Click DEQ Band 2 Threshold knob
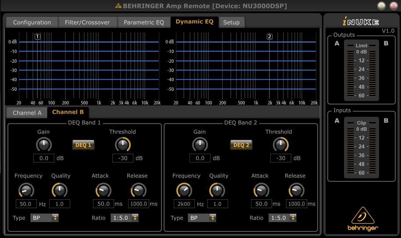Screen dimensions: 401x238 281,144
